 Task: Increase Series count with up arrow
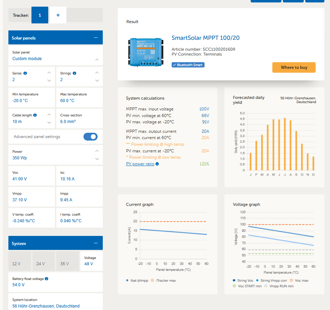tap(49, 73)
